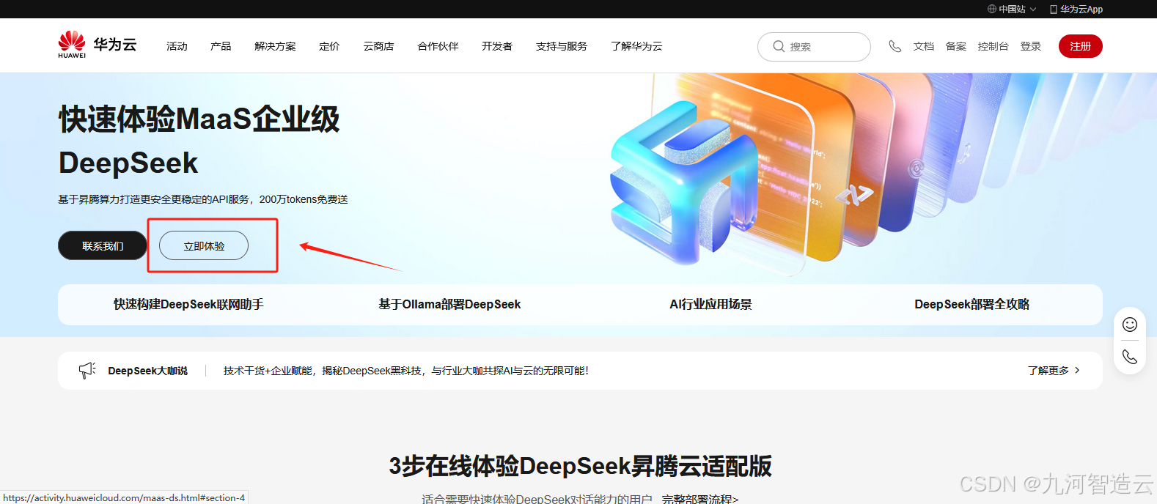This screenshot has width=1157, height=504.
Task: Select the 基于Ollama部署DeepSeek tab
Action: tap(449, 304)
